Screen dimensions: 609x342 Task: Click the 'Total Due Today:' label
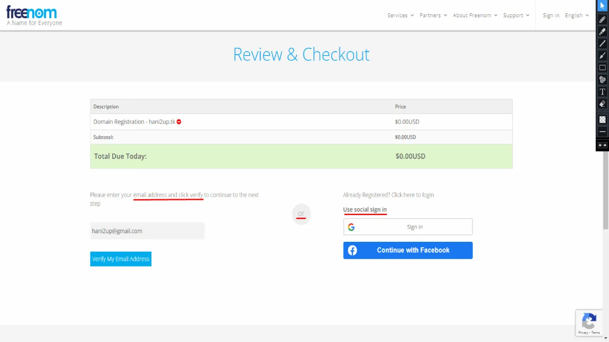point(120,156)
